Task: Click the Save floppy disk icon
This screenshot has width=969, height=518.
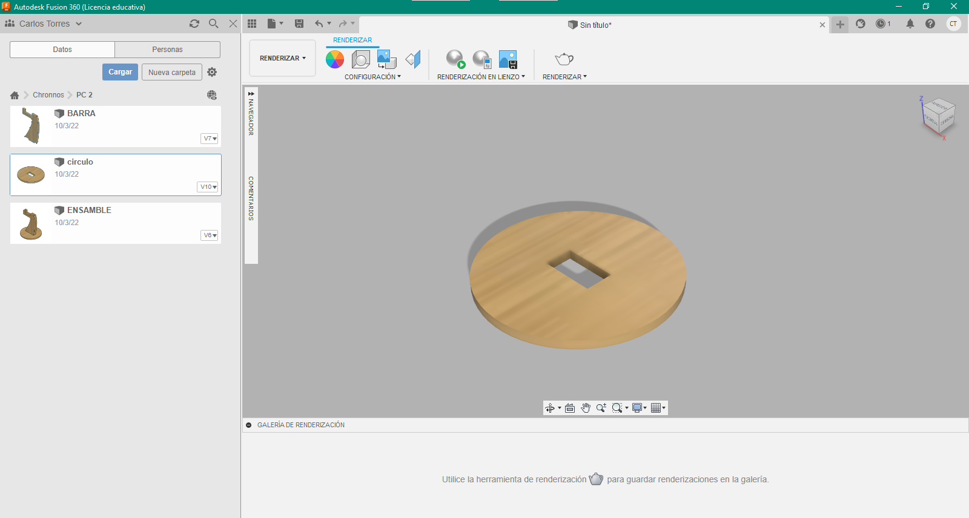Action: pyautogui.click(x=299, y=24)
